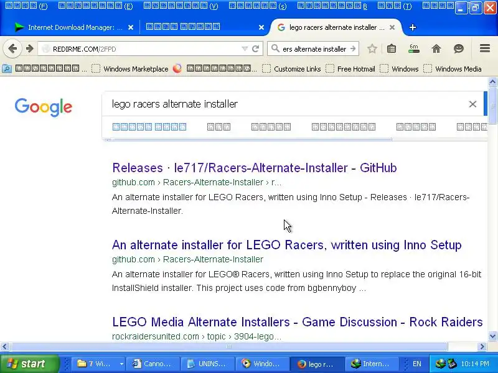Switch to the Canno... taskbar window
Screen dimensions: 498x373
(153, 364)
